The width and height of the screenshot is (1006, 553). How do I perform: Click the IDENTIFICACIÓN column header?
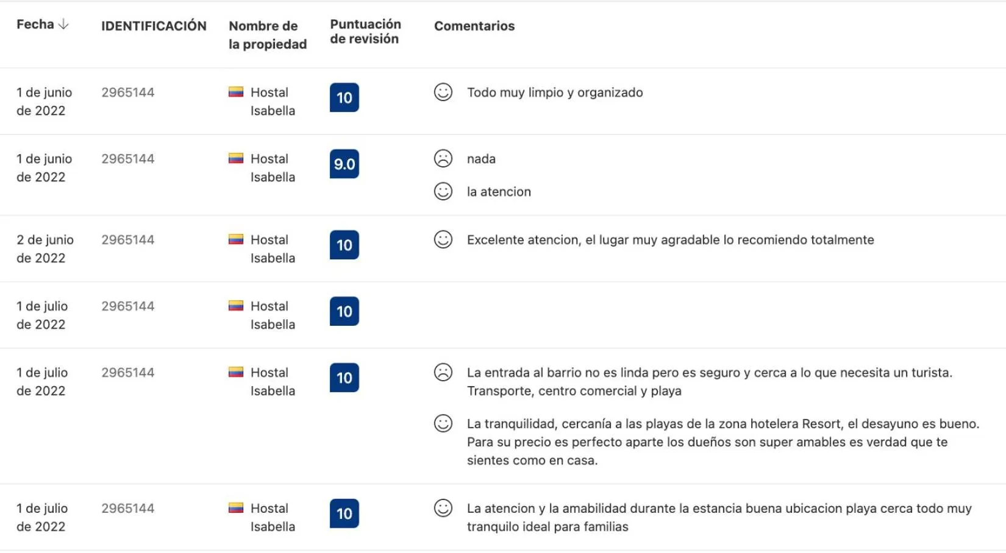(x=154, y=26)
